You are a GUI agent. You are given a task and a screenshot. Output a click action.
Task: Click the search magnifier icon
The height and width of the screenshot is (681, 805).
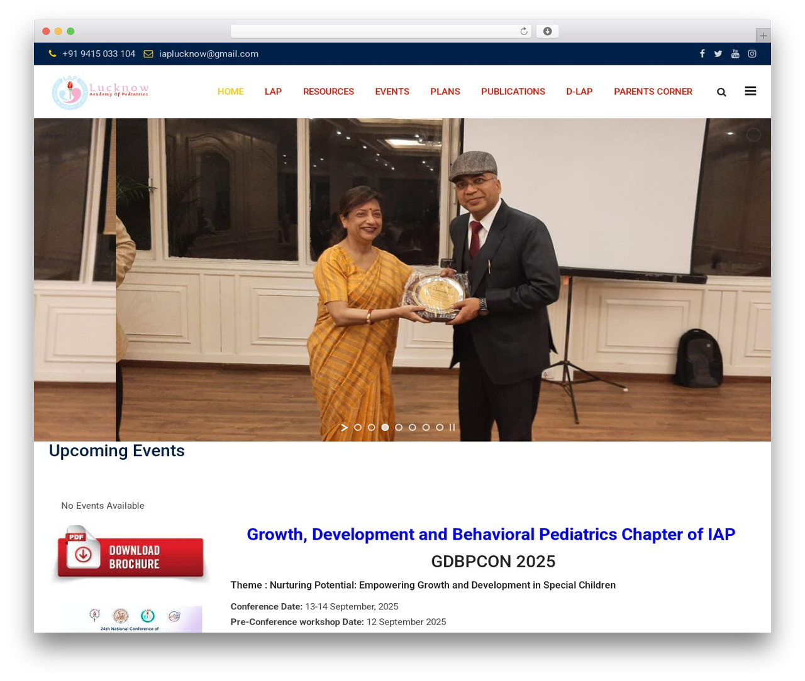[721, 92]
